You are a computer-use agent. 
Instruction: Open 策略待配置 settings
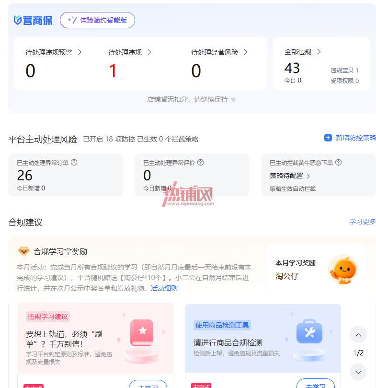289,176
